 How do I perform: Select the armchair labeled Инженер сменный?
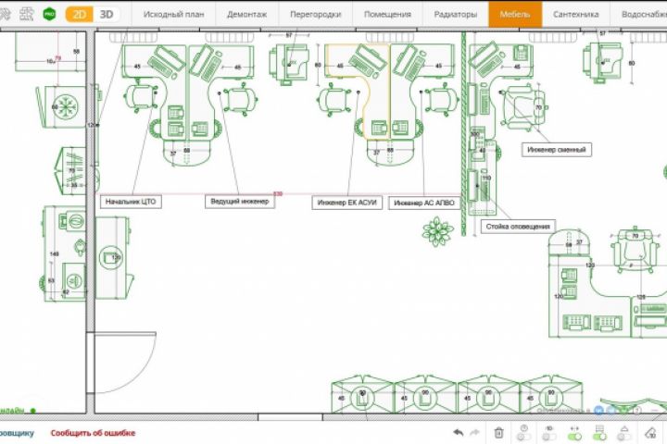524,108
